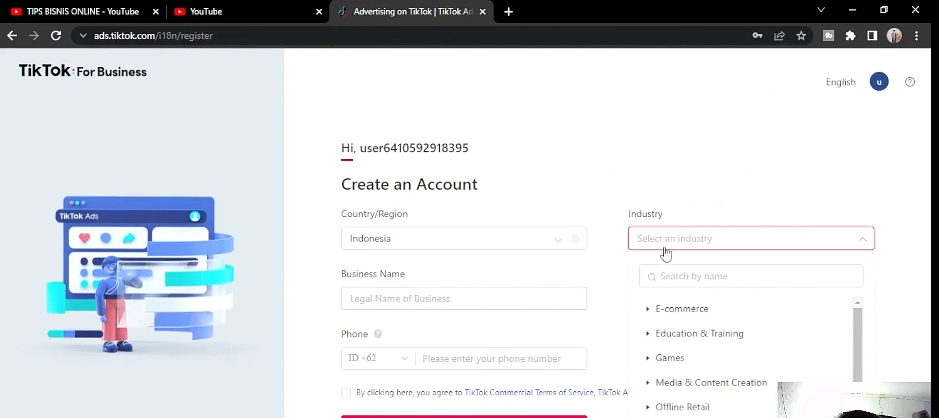Viewport: 939px width, 418px height.
Task: Open the tab search chevron
Action: 821,10
